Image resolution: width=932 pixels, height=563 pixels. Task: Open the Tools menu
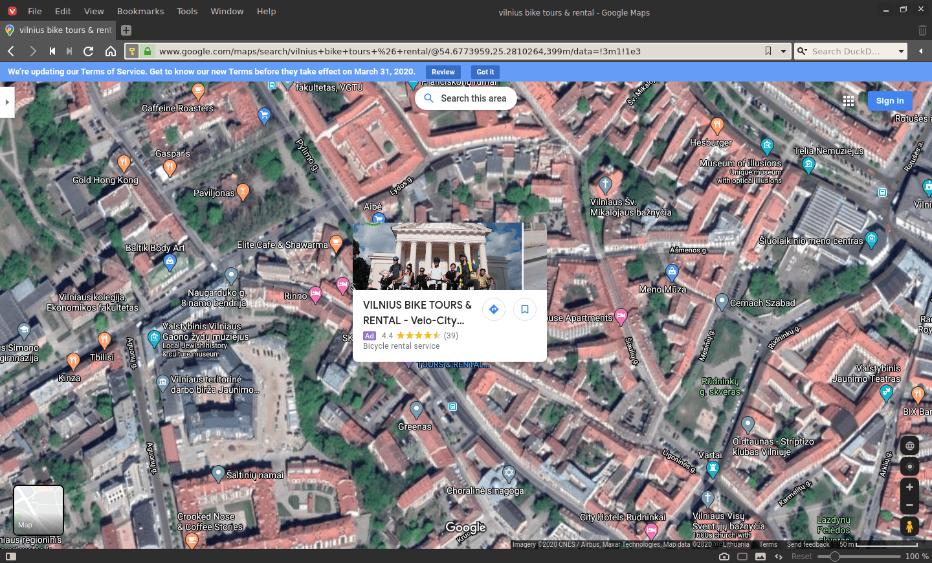(x=187, y=11)
